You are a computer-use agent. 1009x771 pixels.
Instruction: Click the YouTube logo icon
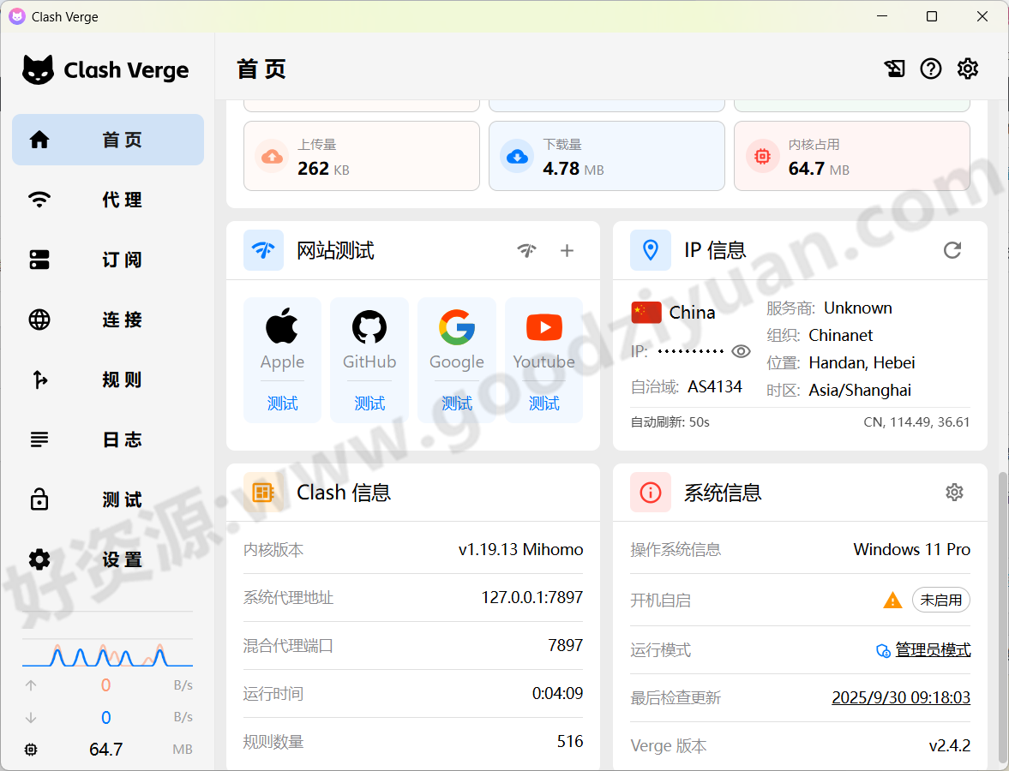point(544,329)
